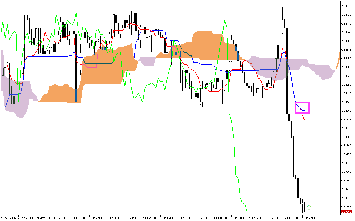Click the 1.34320 price axis label
355x221 pixels.
pos(347,76)
